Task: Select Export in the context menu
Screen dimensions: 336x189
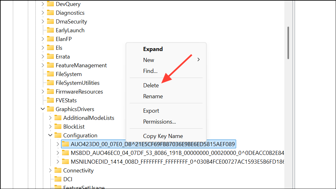Action: tap(151, 110)
